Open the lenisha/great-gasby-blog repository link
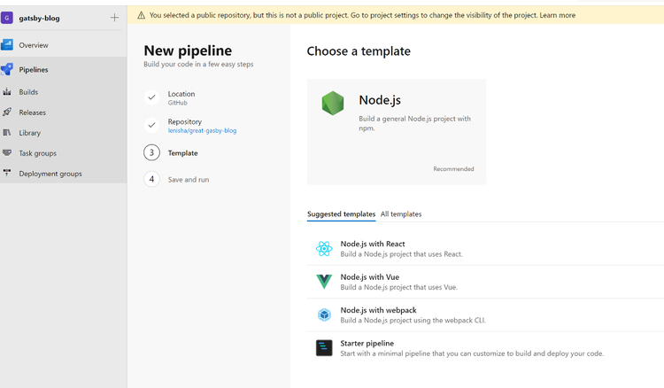 202,130
